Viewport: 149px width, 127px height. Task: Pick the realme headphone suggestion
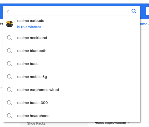(x=72, y=116)
